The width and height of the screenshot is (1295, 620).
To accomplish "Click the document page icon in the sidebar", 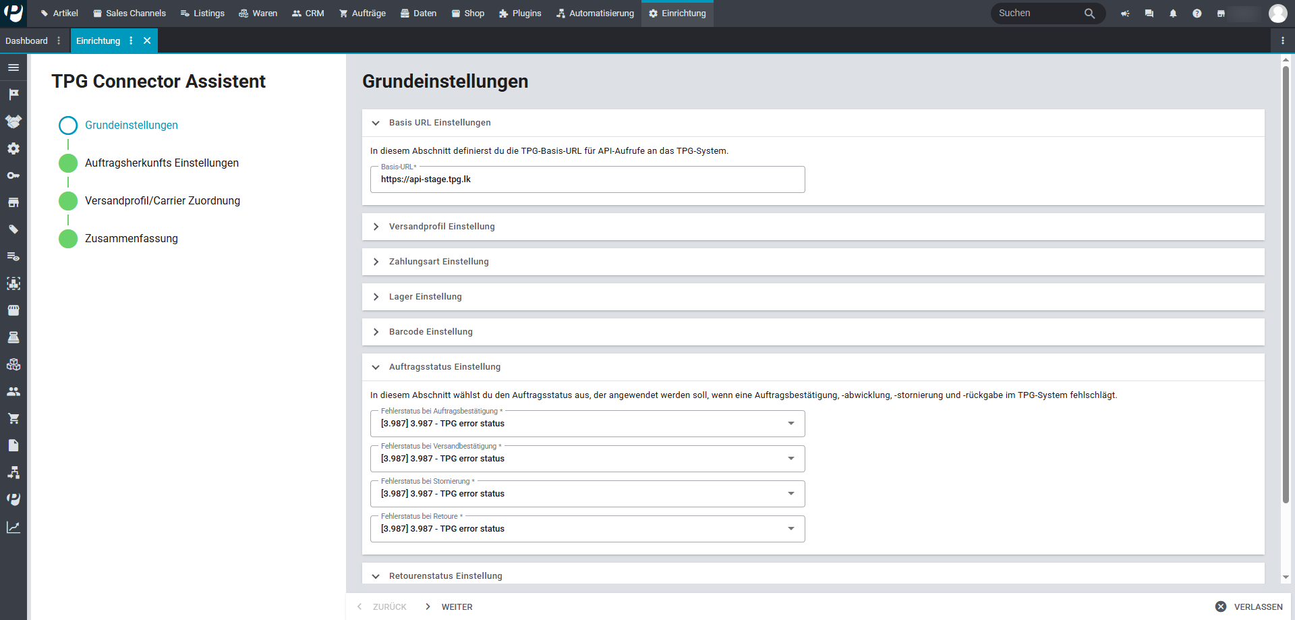I will coord(13,445).
